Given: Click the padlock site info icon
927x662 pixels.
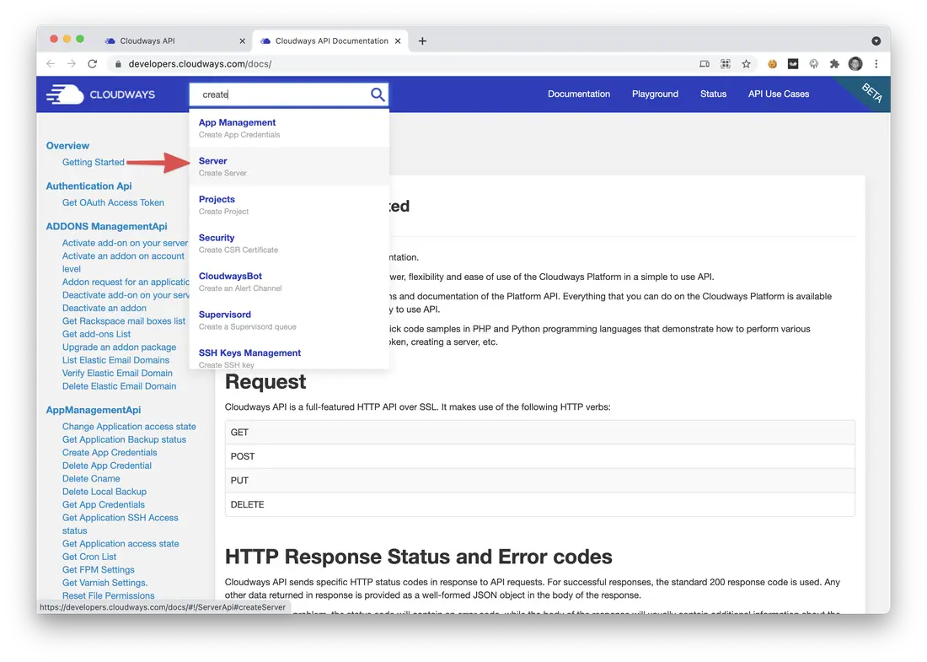Looking at the screenshot, I should pyautogui.click(x=118, y=64).
